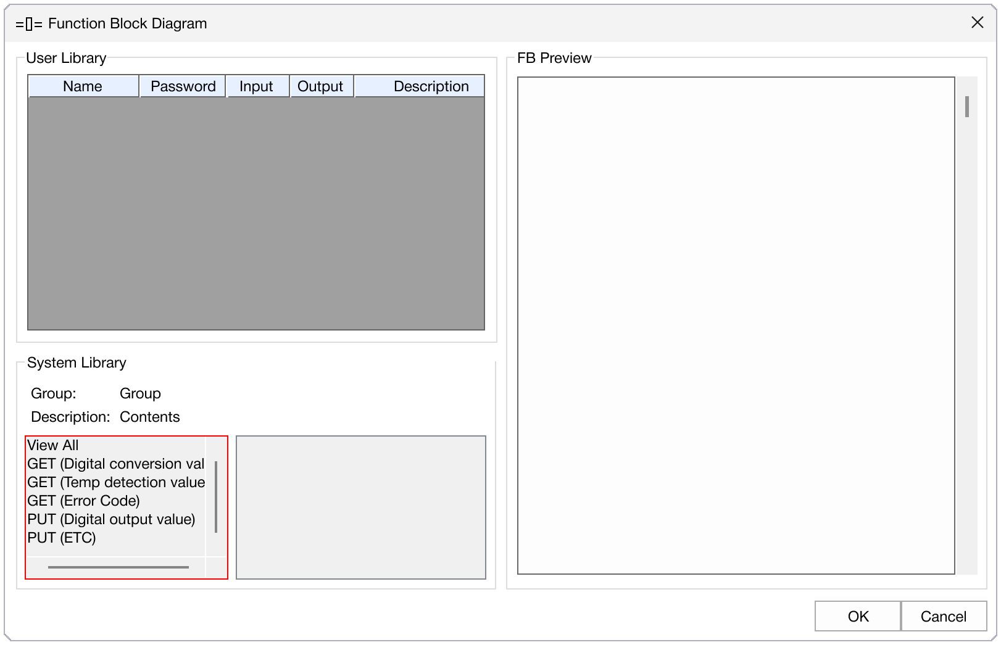Click the empty function contents list box

[361, 507]
